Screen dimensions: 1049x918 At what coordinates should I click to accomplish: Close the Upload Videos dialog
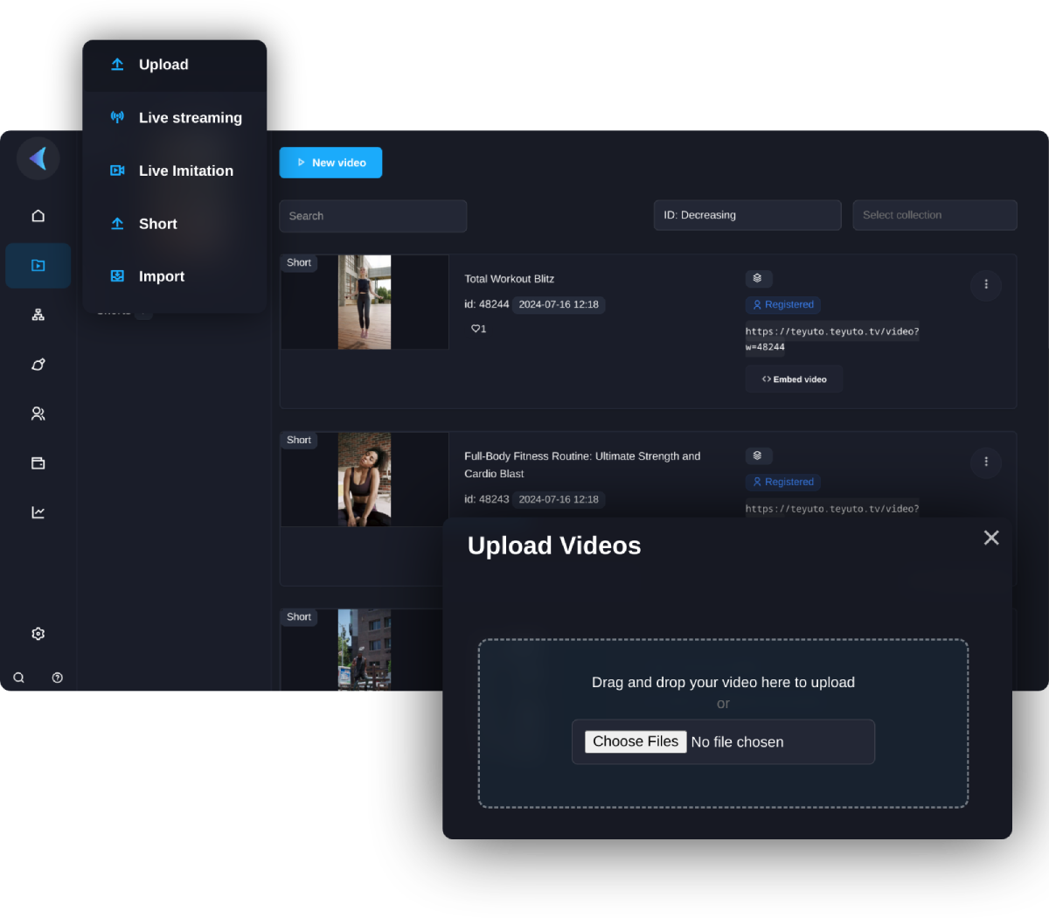click(x=991, y=538)
